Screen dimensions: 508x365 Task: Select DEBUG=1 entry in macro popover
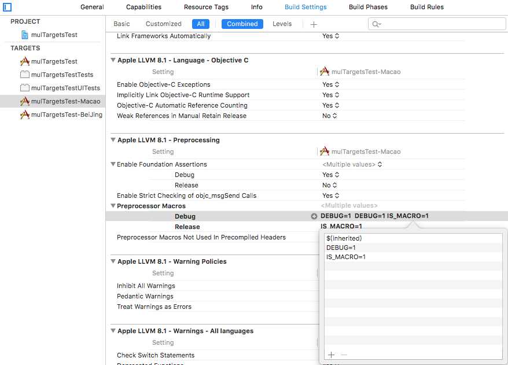[413, 248]
